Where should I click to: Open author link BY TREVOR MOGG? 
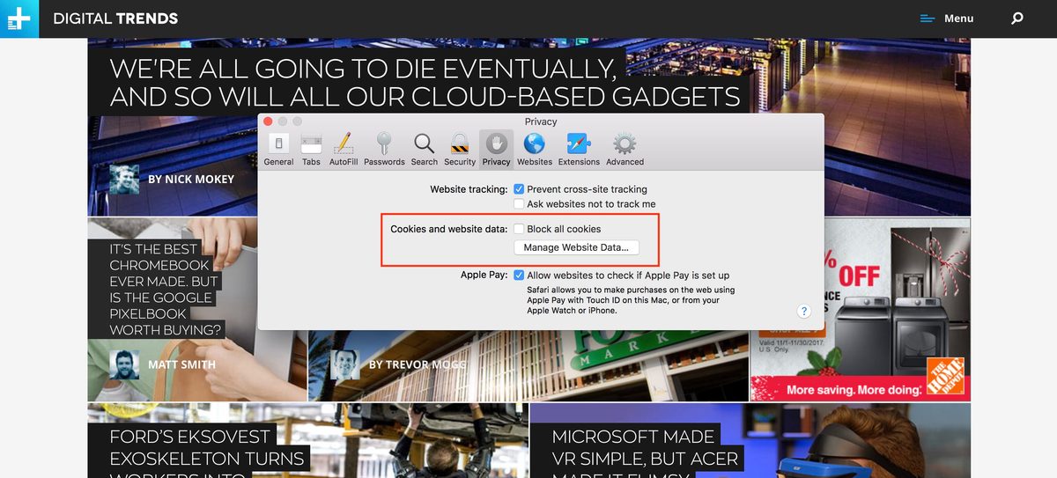[418, 364]
